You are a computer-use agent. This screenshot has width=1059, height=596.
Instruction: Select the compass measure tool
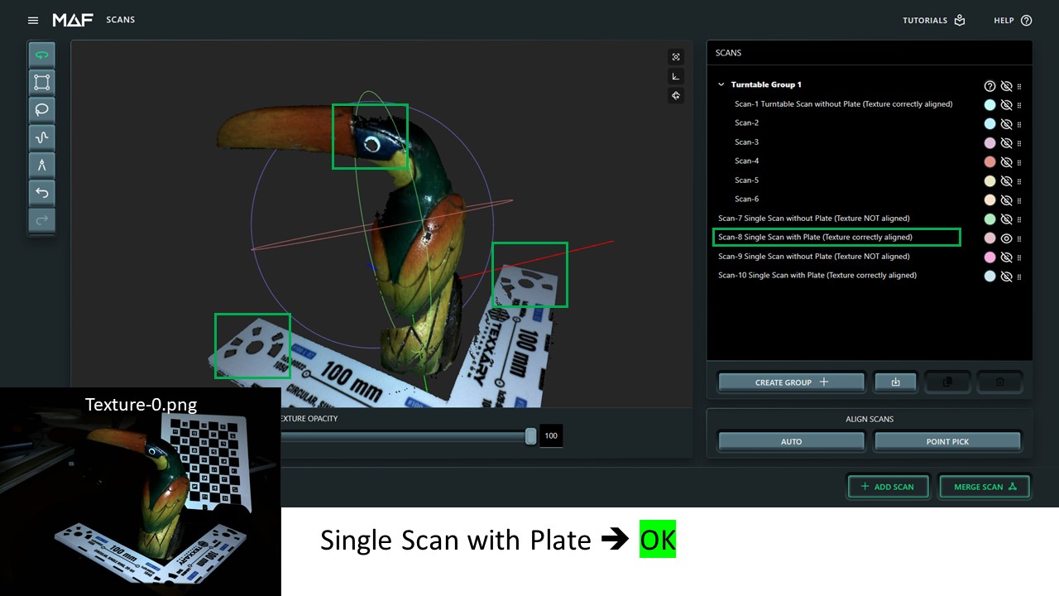pyautogui.click(x=42, y=165)
